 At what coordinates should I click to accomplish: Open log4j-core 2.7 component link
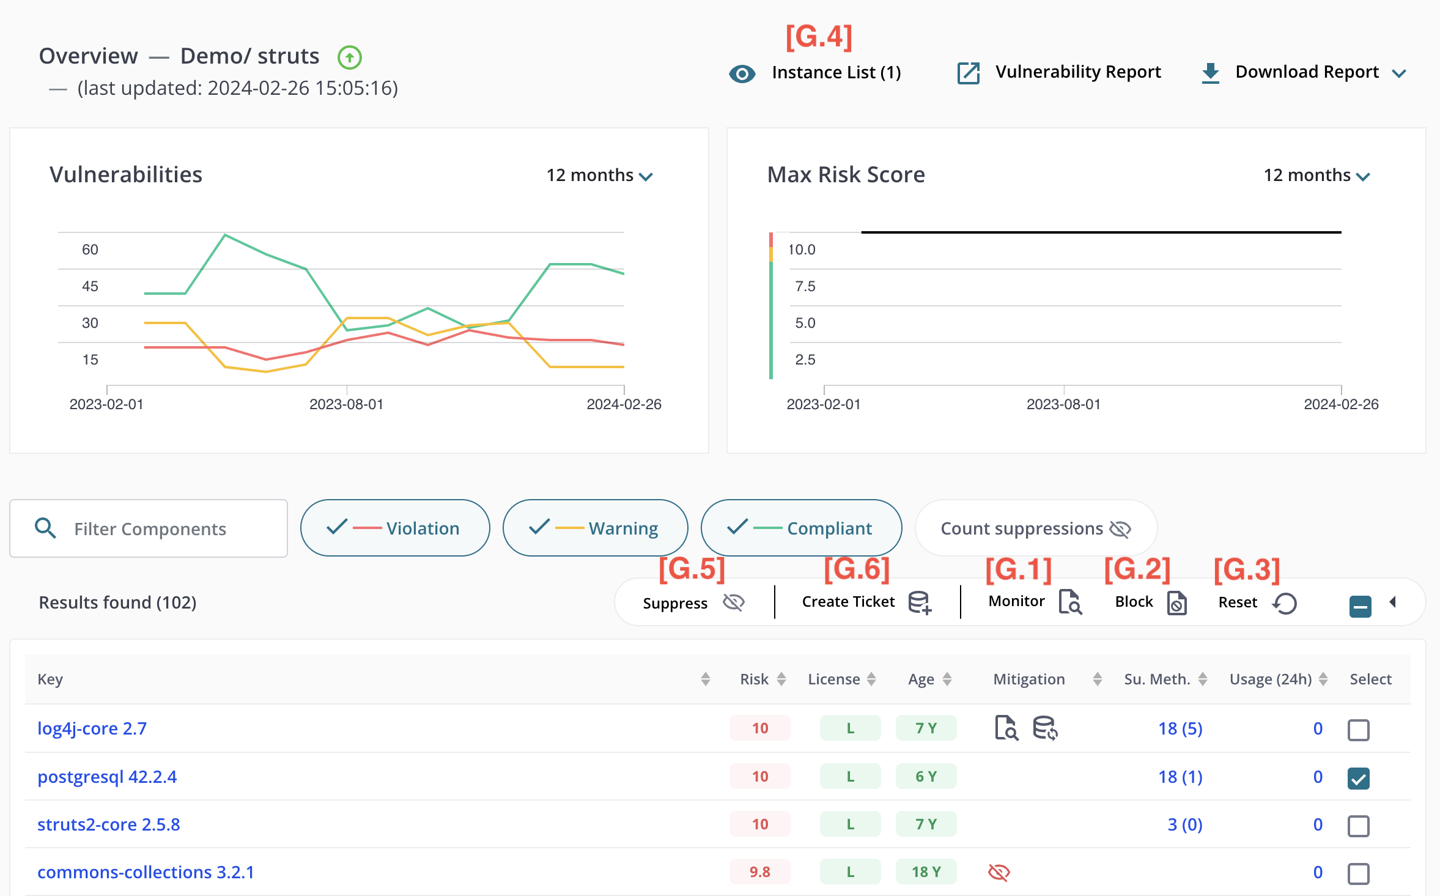(92, 728)
